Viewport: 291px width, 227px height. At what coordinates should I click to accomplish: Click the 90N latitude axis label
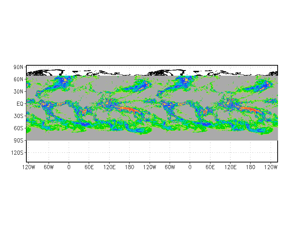coord(19,67)
